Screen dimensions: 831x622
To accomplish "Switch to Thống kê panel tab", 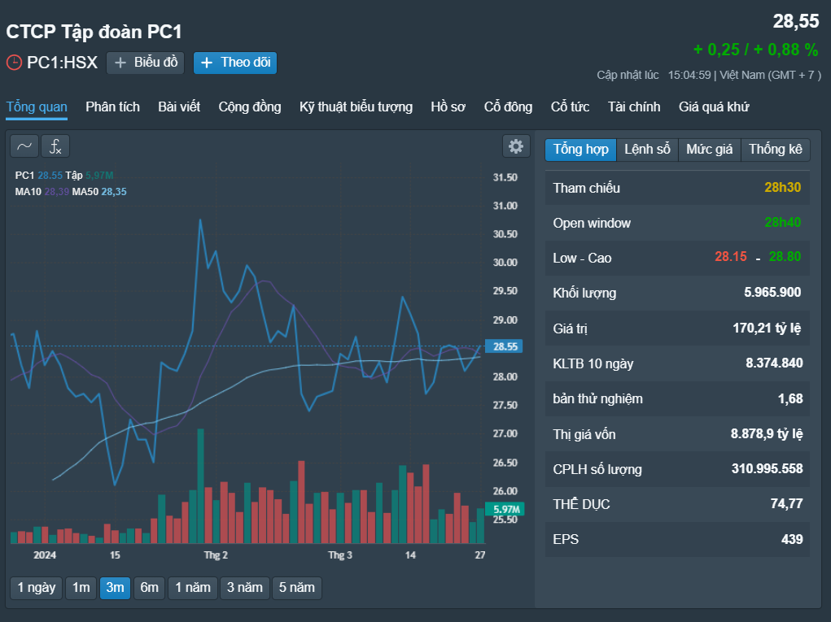I will [776, 150].
